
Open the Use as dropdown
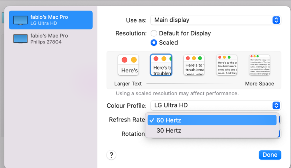pos(216,20)
